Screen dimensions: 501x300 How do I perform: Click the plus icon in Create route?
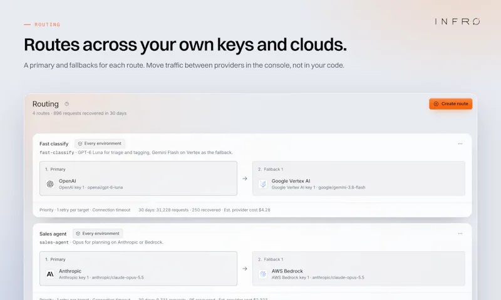436,104
